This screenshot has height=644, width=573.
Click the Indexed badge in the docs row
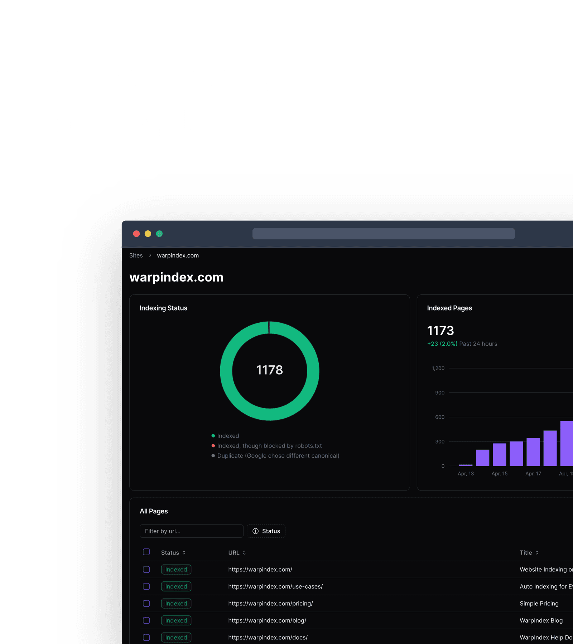[x=176, y=637]
